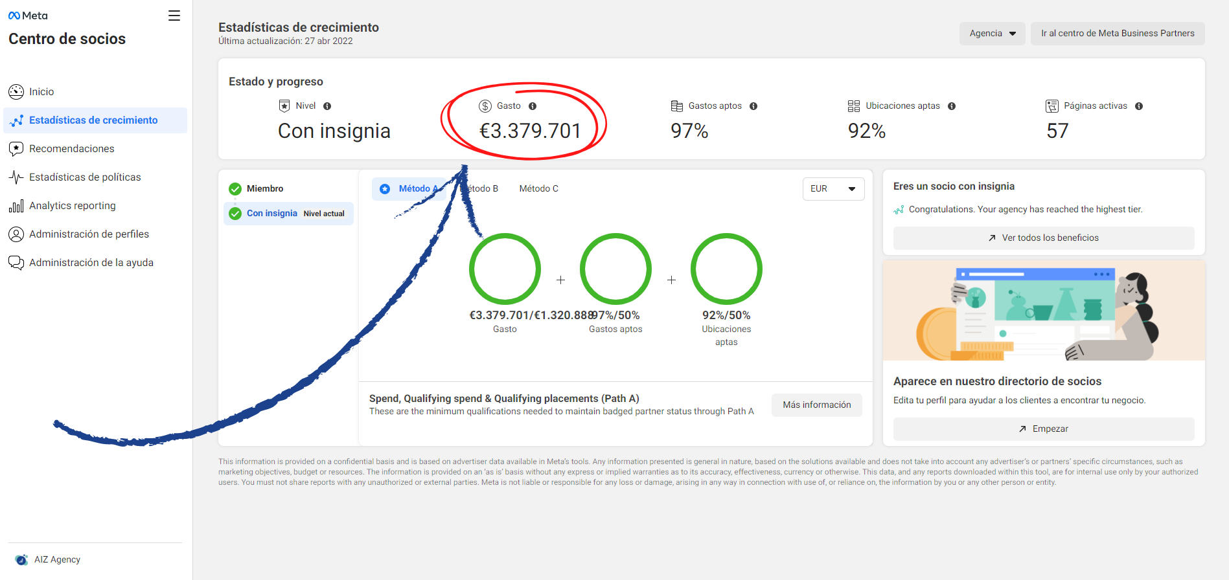Switch to the Método C tab
The image size is (1229, 580).
[538, 189]
